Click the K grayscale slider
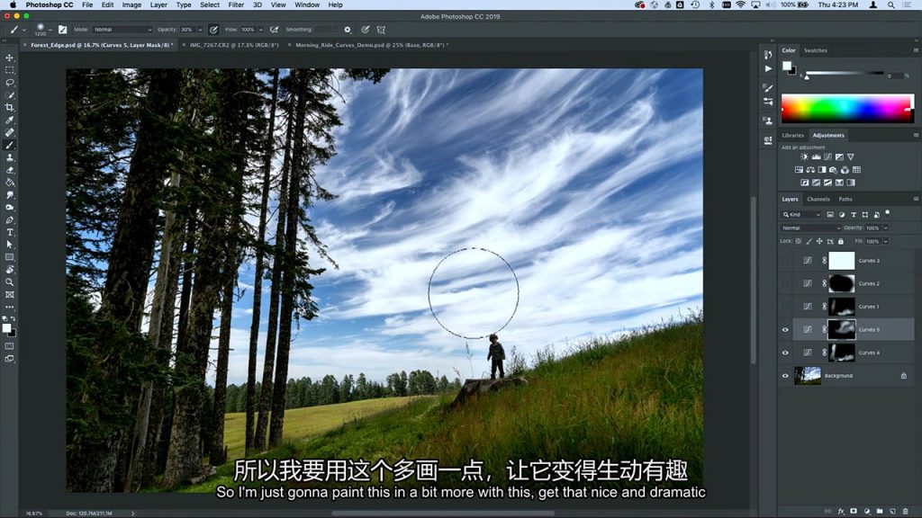The image size is (922, 518). 845,74
